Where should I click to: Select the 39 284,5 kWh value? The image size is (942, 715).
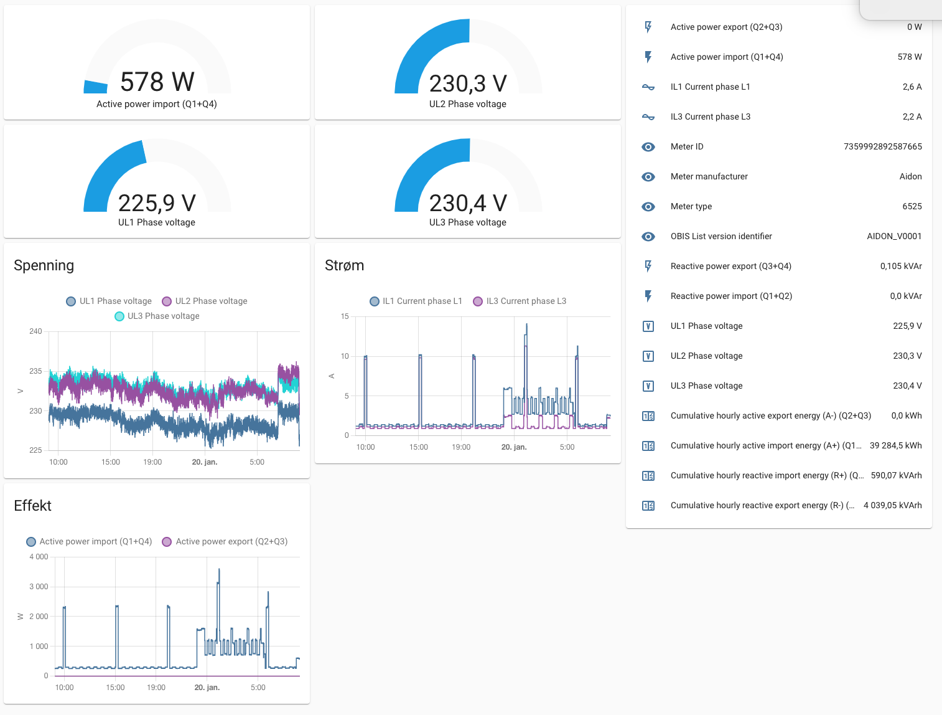point(895,445)
